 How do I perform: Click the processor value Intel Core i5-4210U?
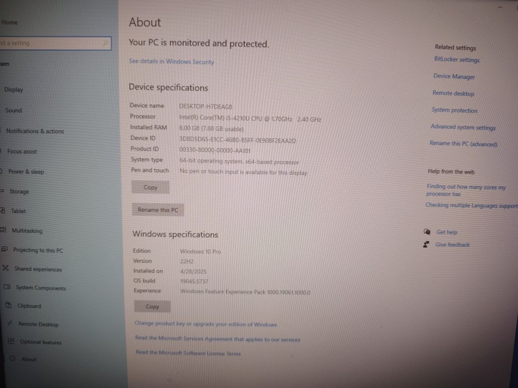point(250,118)
